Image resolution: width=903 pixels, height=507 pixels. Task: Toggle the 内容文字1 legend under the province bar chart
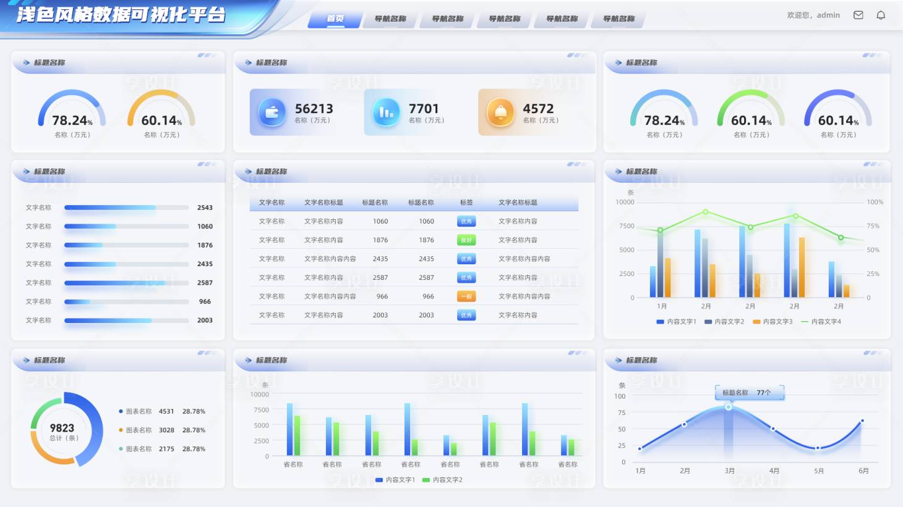pos(395,480)
